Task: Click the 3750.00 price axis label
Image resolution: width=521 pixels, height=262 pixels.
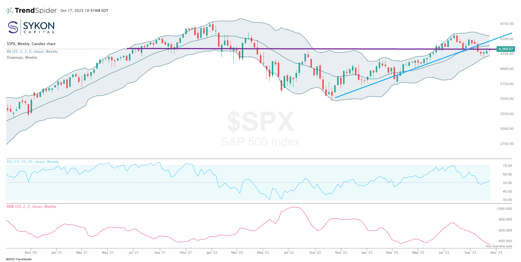Action: [x=507, y=84]
